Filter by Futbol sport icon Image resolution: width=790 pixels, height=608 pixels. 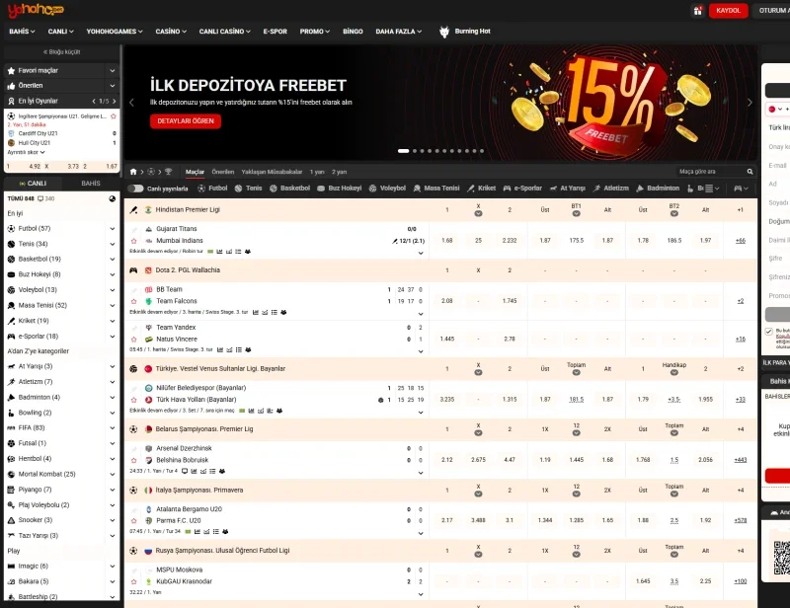coord(201,189)
